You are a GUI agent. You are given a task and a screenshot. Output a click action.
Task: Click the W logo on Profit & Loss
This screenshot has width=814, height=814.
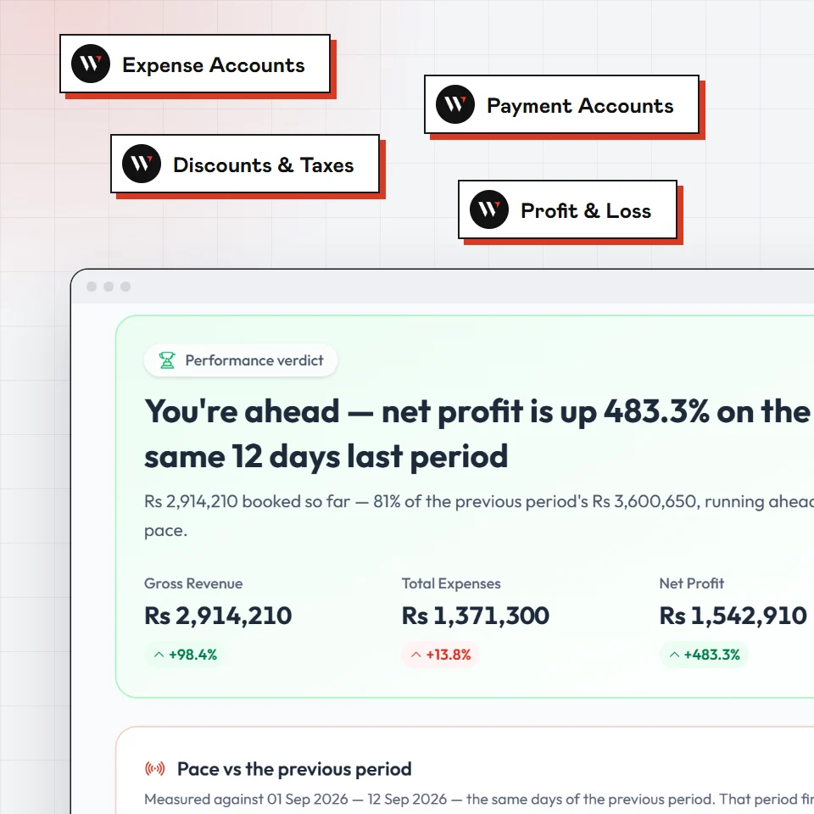pyautogui.click(x=489, y=209)
